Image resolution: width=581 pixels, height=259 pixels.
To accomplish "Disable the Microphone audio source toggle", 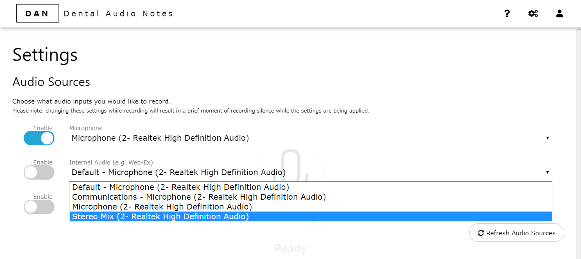I will [39, 138].
